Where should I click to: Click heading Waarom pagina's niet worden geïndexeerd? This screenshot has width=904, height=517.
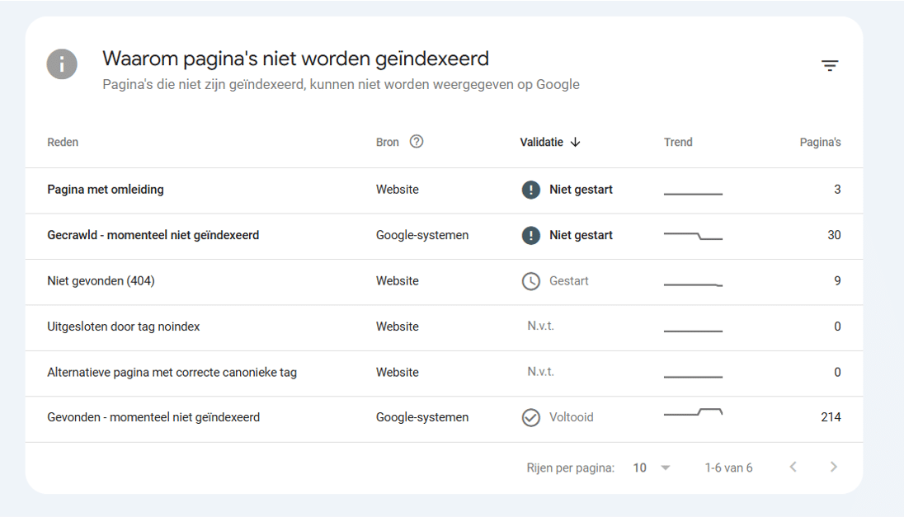coord(296,59)
